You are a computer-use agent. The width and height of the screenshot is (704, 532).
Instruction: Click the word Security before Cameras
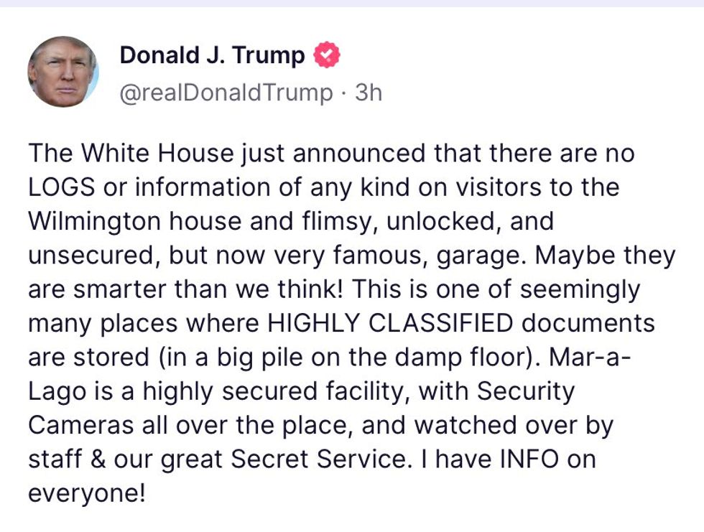click(x=525, y=391)
